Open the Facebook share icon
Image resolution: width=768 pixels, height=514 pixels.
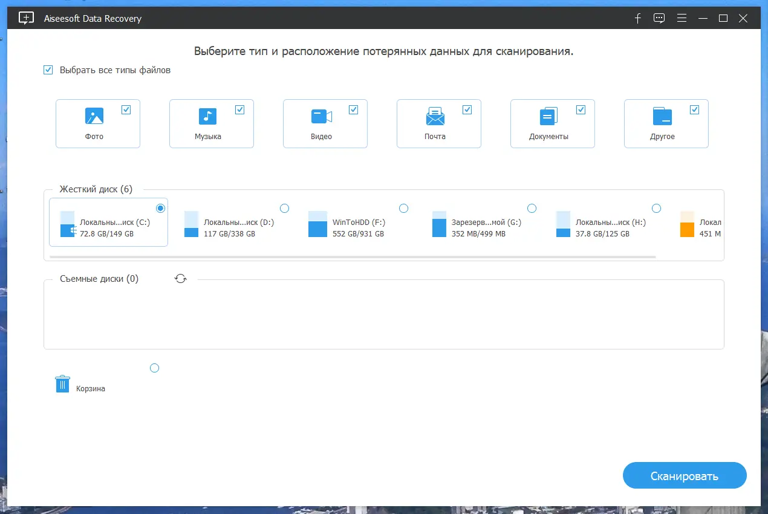[x=637, y=18]
